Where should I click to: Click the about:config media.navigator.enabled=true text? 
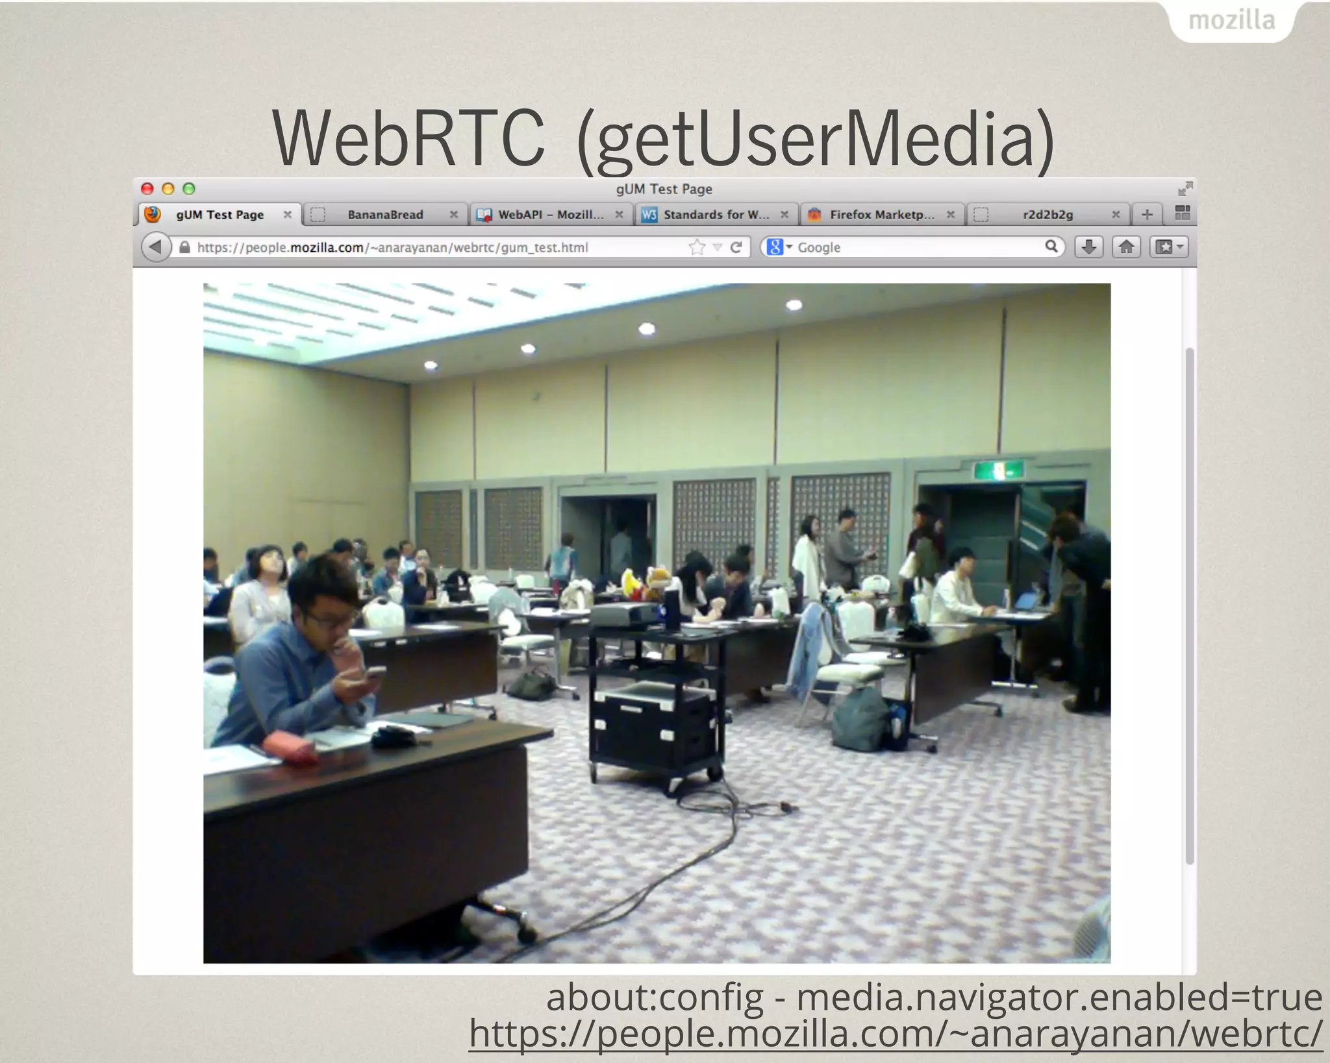pos(934,997)
